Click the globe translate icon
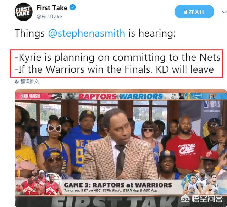The width and height of the screenshot is (227, 207). (x=17, y=82)
